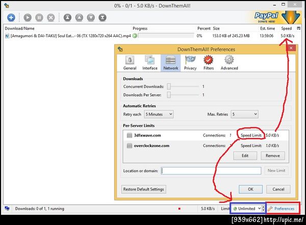
Task: Move the selected download up one position
Action: 79,17
